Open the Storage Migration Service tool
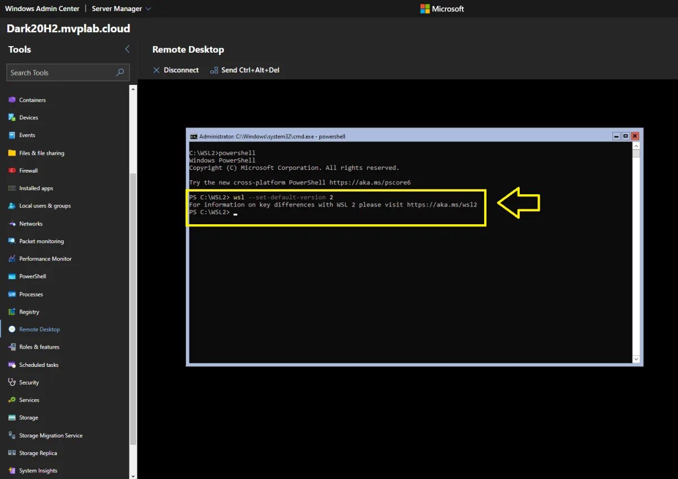The width and height of the screenshot is (678, 479). [51, 435]
